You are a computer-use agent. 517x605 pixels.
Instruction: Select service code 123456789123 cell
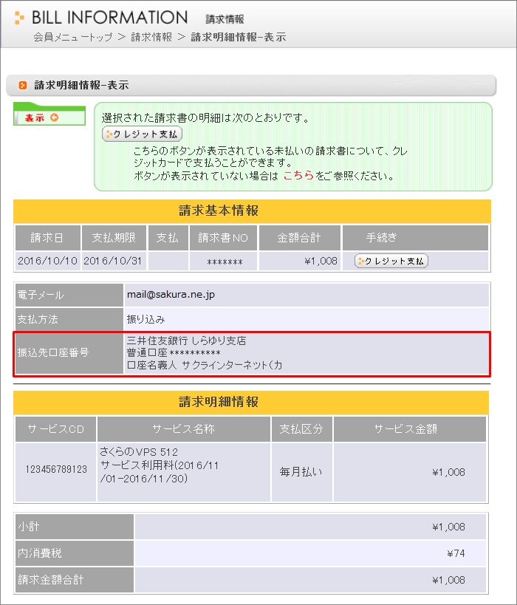pyautogui.click(x=56, y=470)
